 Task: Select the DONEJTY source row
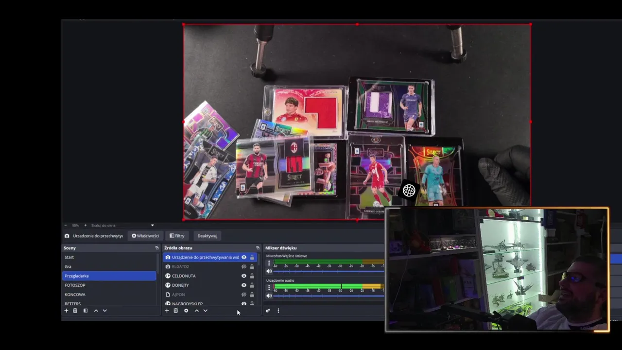pyautogui.click(x=209, y=285)
